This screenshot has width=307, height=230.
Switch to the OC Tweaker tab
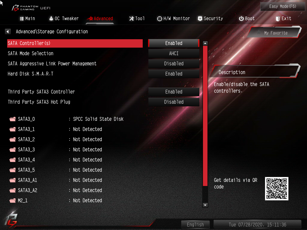coord(64,19)
